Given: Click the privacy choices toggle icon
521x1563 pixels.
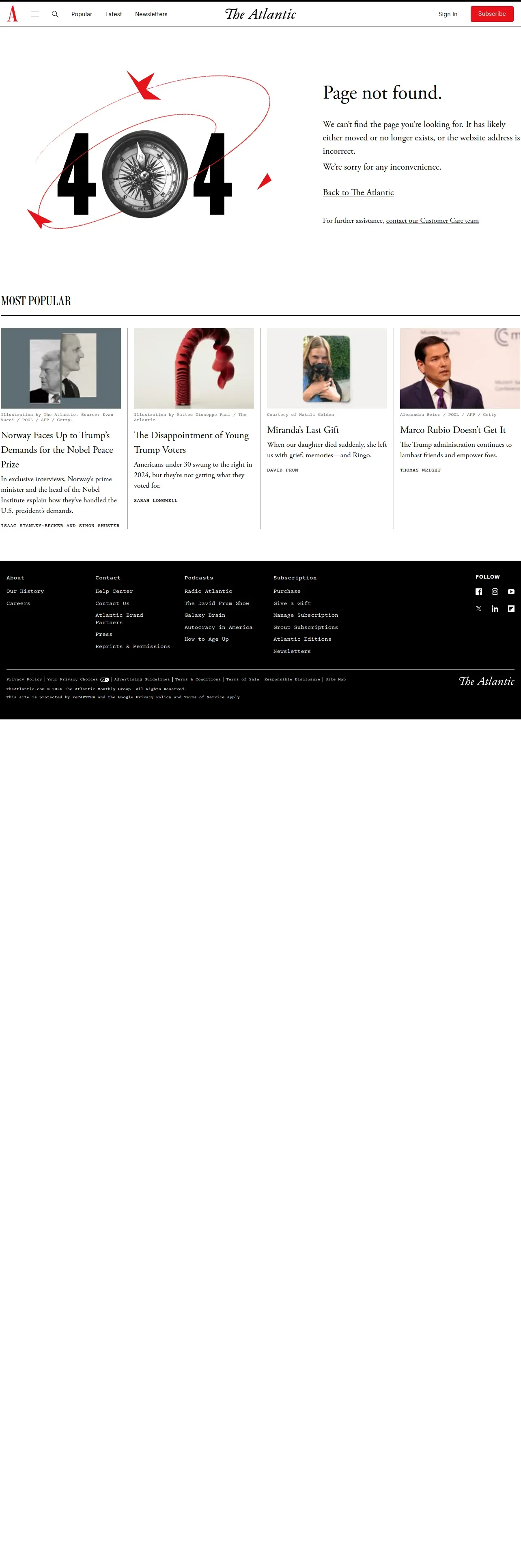Looking at the screenshot, I should (x=105, y=680).
